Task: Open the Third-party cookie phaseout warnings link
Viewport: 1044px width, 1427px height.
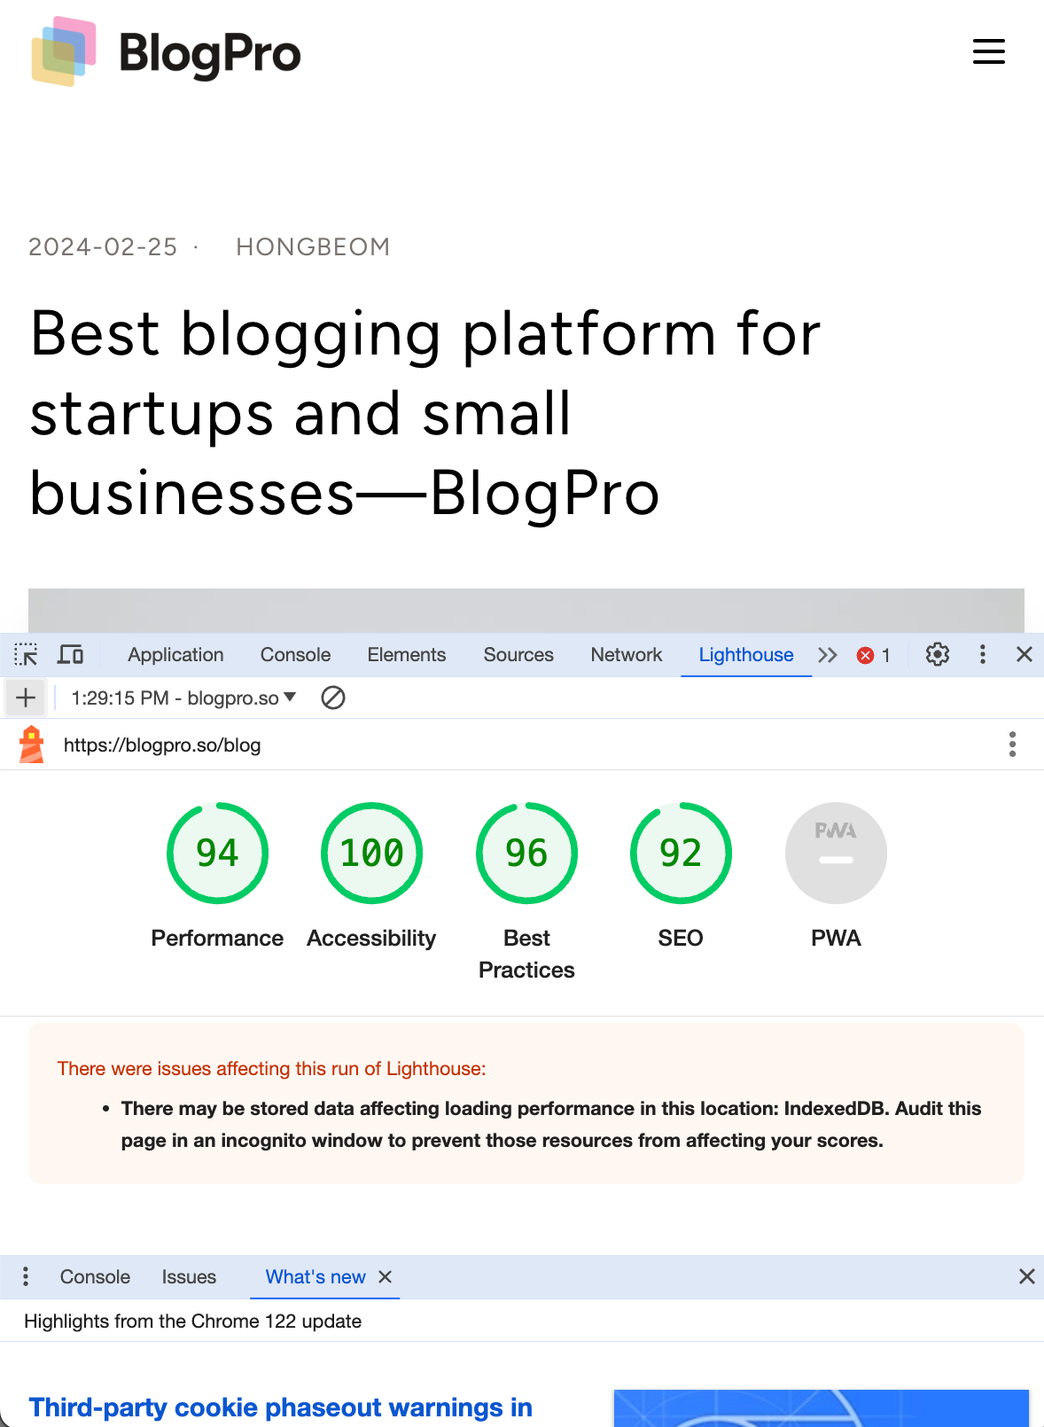Action: click(281, 1408)
